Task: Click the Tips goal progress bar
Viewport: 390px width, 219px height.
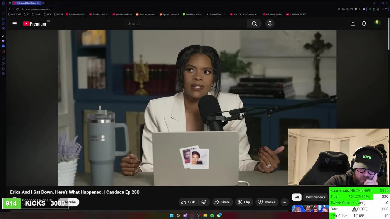Action: [x=360, y=196]
